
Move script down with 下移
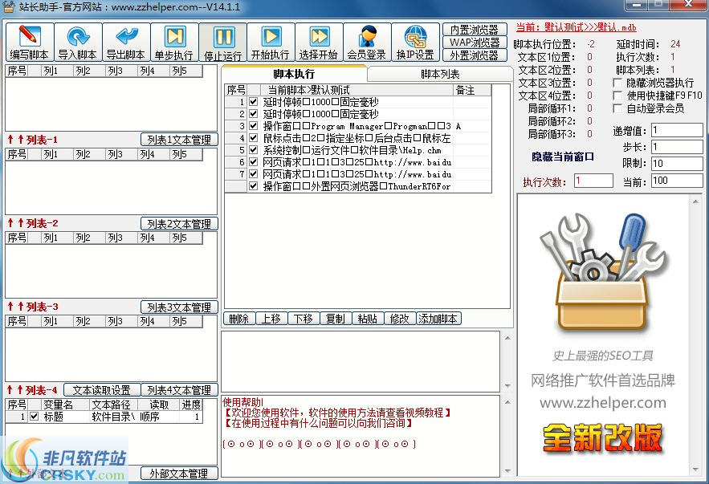(x=304, y=319)
